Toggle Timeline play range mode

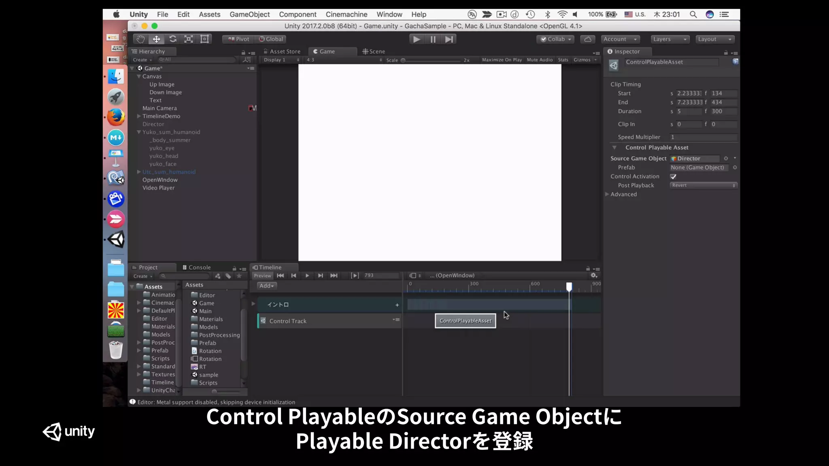355,275
